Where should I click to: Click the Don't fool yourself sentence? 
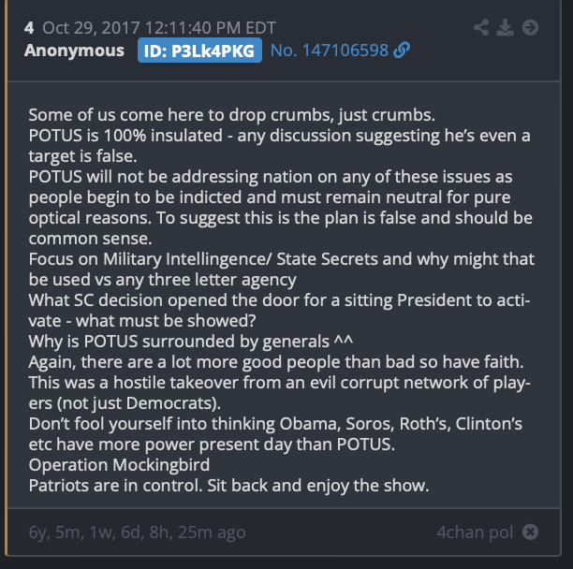click(275, 434)
